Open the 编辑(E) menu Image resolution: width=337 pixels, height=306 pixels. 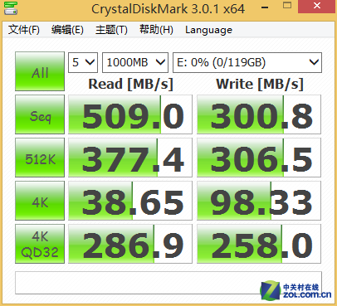[x=67, y=30]
